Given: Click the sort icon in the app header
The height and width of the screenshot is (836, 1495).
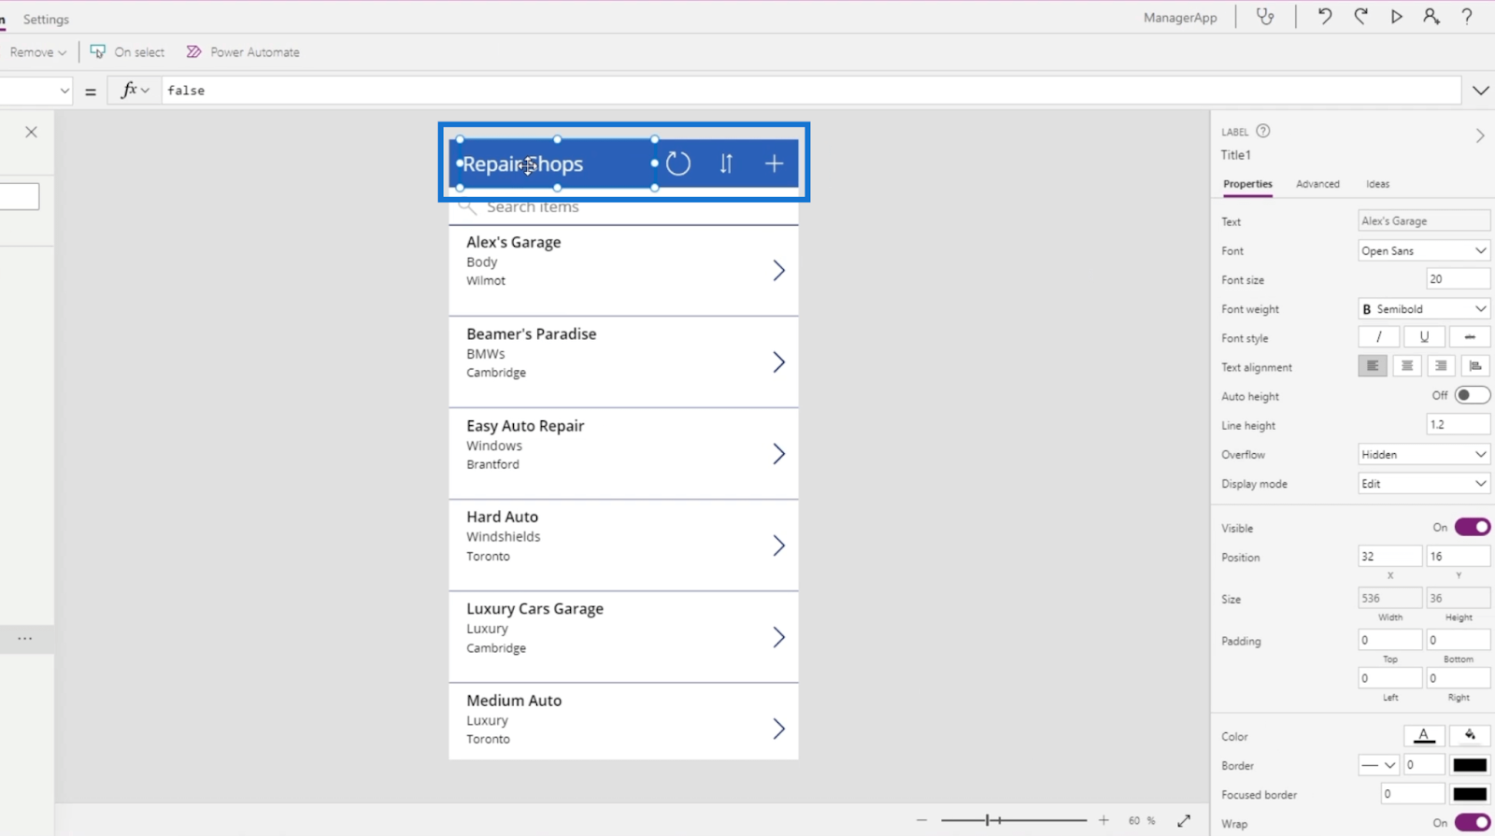Looking at the screenshot, I should point(726,163).
